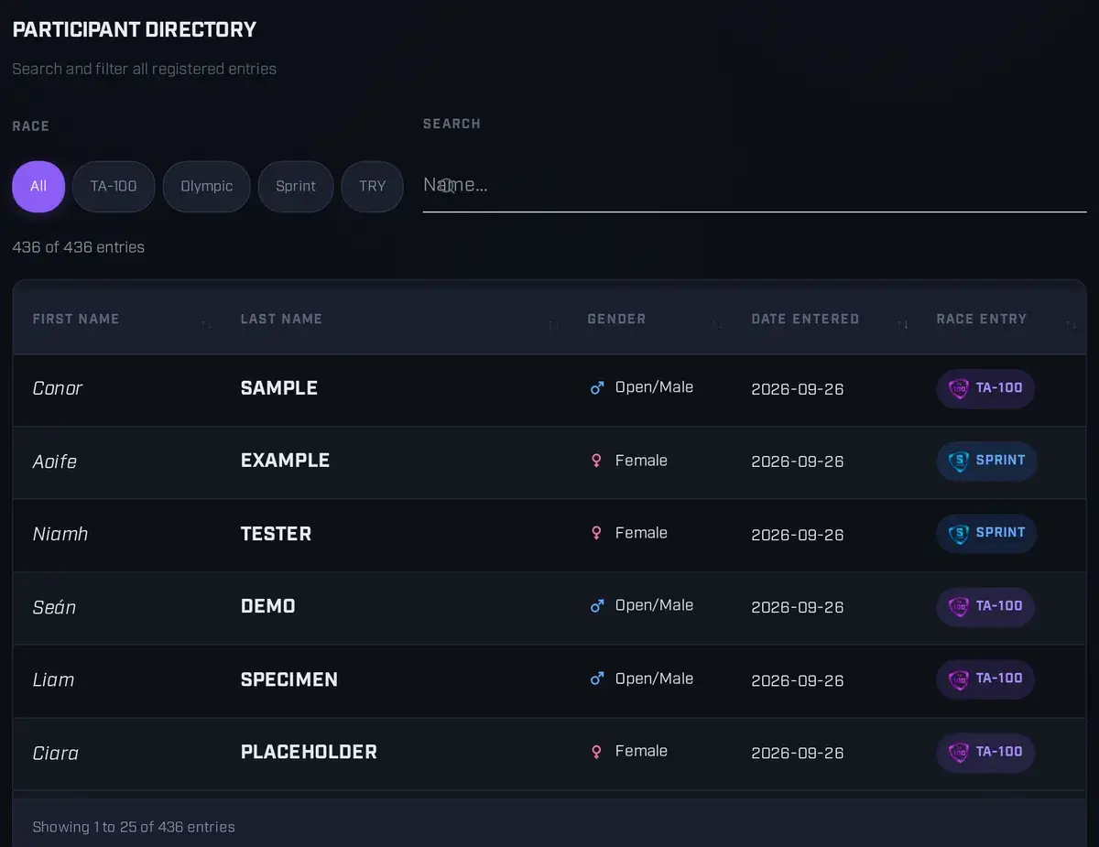The width and height of the screenshot is (1099, 847).
Task: Click the TA-100 shield icon in Conor's row
Action: 958,388
